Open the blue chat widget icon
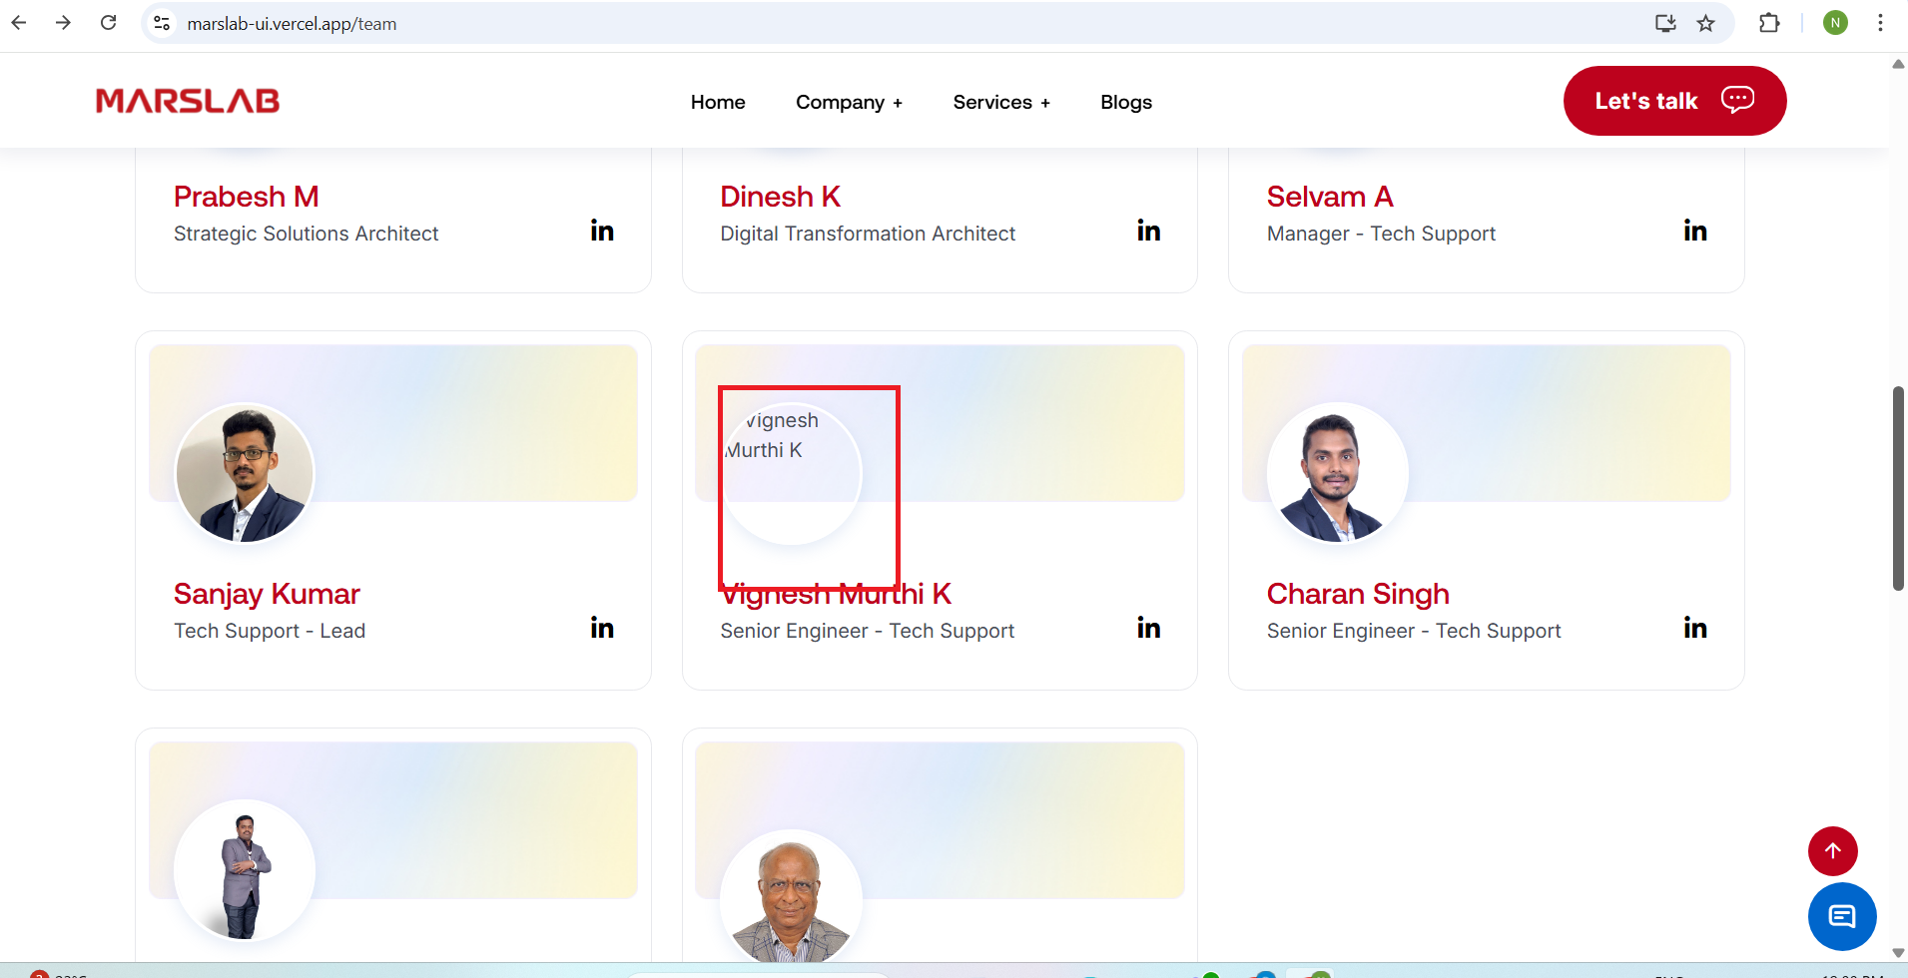 click(1841, 916)
